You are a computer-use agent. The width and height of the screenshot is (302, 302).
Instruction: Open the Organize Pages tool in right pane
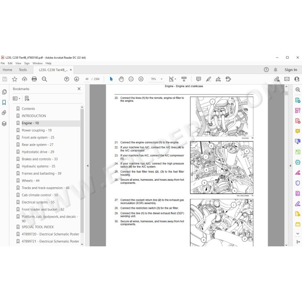tap(298, 152)
